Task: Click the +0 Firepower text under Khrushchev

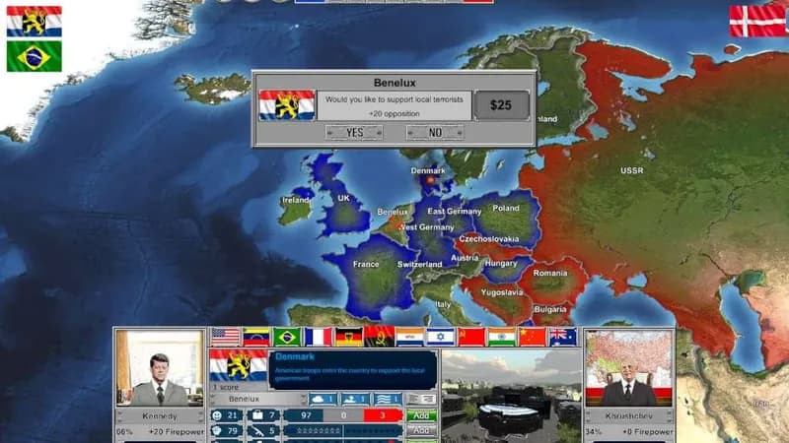Action: click(x=646, y=431)
